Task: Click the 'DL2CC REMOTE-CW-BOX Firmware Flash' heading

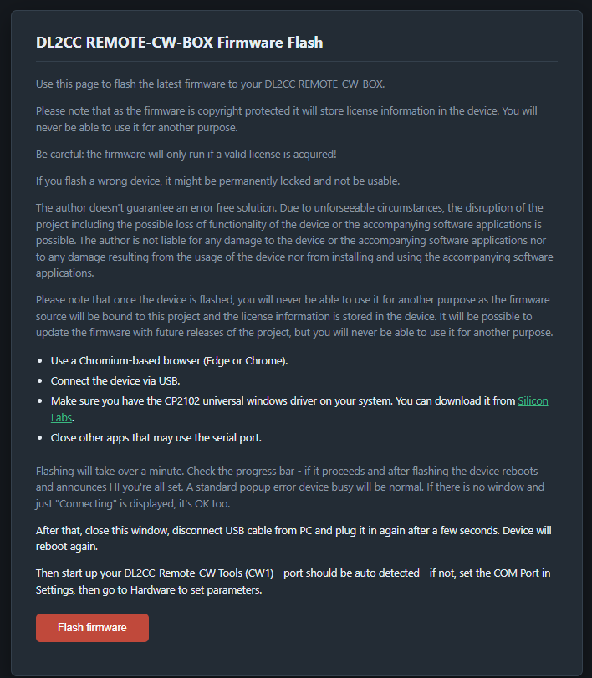Action: click(180, 43)
